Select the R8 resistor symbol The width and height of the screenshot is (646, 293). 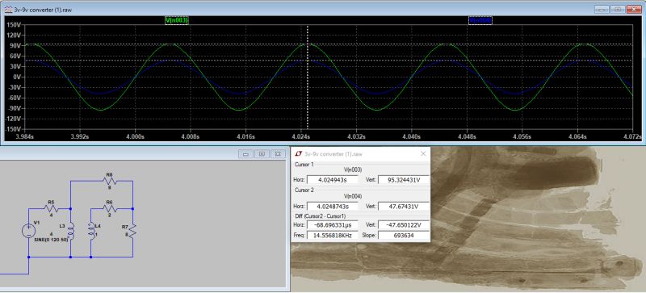[x=109, y=181]
